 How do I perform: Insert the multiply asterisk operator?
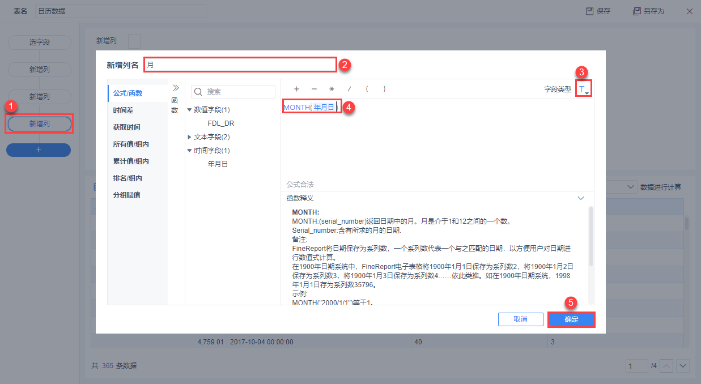pos(332,89)
